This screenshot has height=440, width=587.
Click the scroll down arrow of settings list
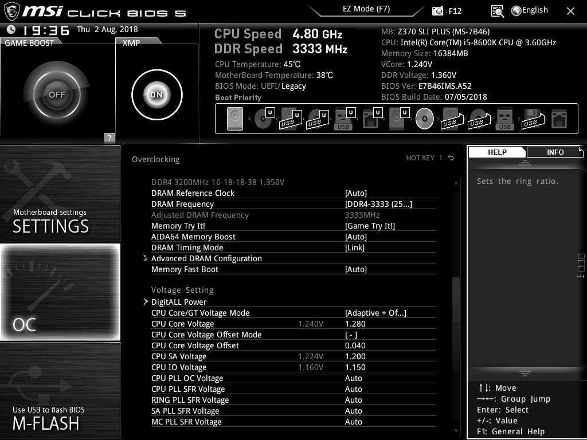click(456, 431)
